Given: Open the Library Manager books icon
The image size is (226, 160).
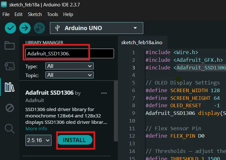Looking at the screenshot, I should pos(10,87).
